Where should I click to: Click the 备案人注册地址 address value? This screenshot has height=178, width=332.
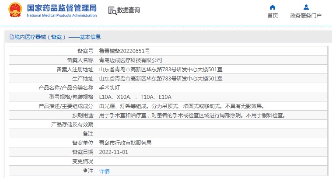click(x=161, y=70)
